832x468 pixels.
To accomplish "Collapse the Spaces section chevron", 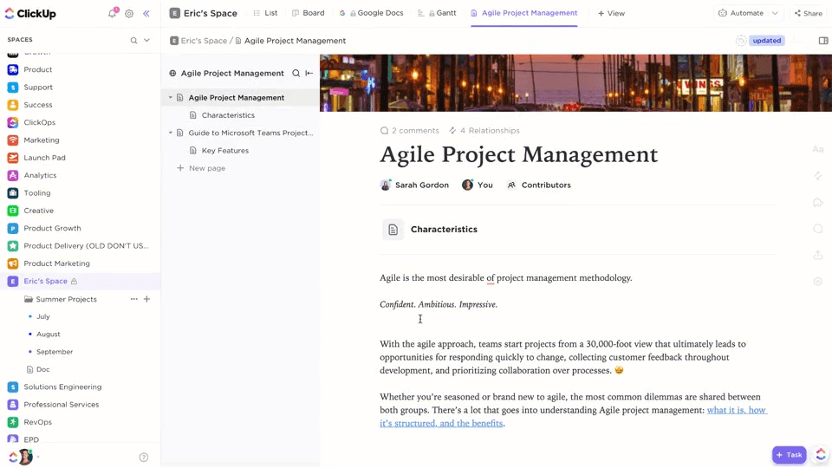I will [147, 41].
